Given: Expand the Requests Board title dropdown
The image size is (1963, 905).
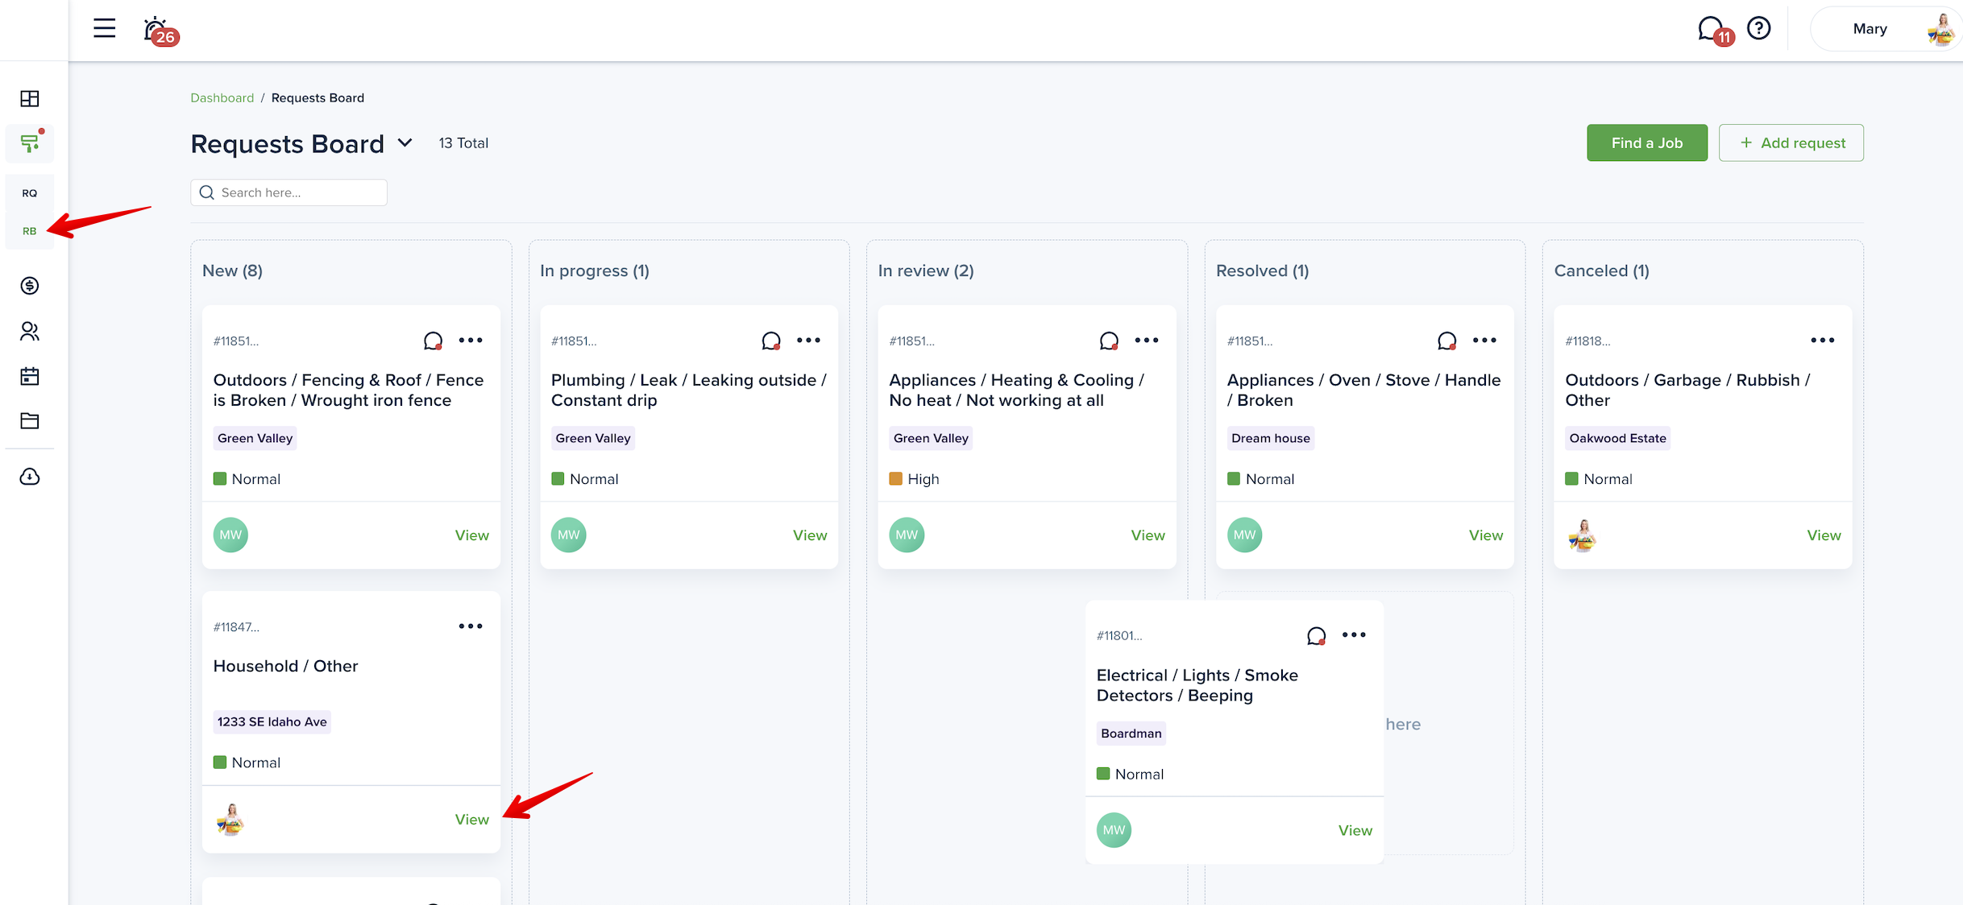Looking at the screenshot, I should point(405,143).
